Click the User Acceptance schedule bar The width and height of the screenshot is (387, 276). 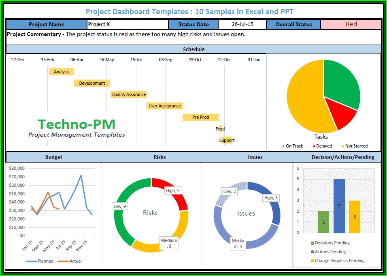[164, 106]
